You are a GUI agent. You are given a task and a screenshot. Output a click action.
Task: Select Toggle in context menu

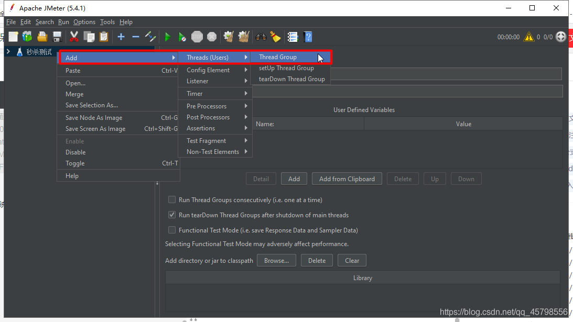[118, 163]
